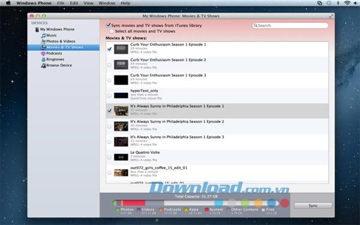Check Curb Your Enthusiasm Season 1 Episode 3
The height and width of the screenshot is (225, 360).
tap(109, 80)
